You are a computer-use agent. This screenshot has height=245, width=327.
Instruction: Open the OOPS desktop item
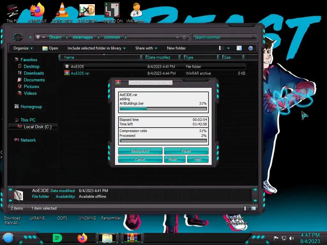click(62, 218)
